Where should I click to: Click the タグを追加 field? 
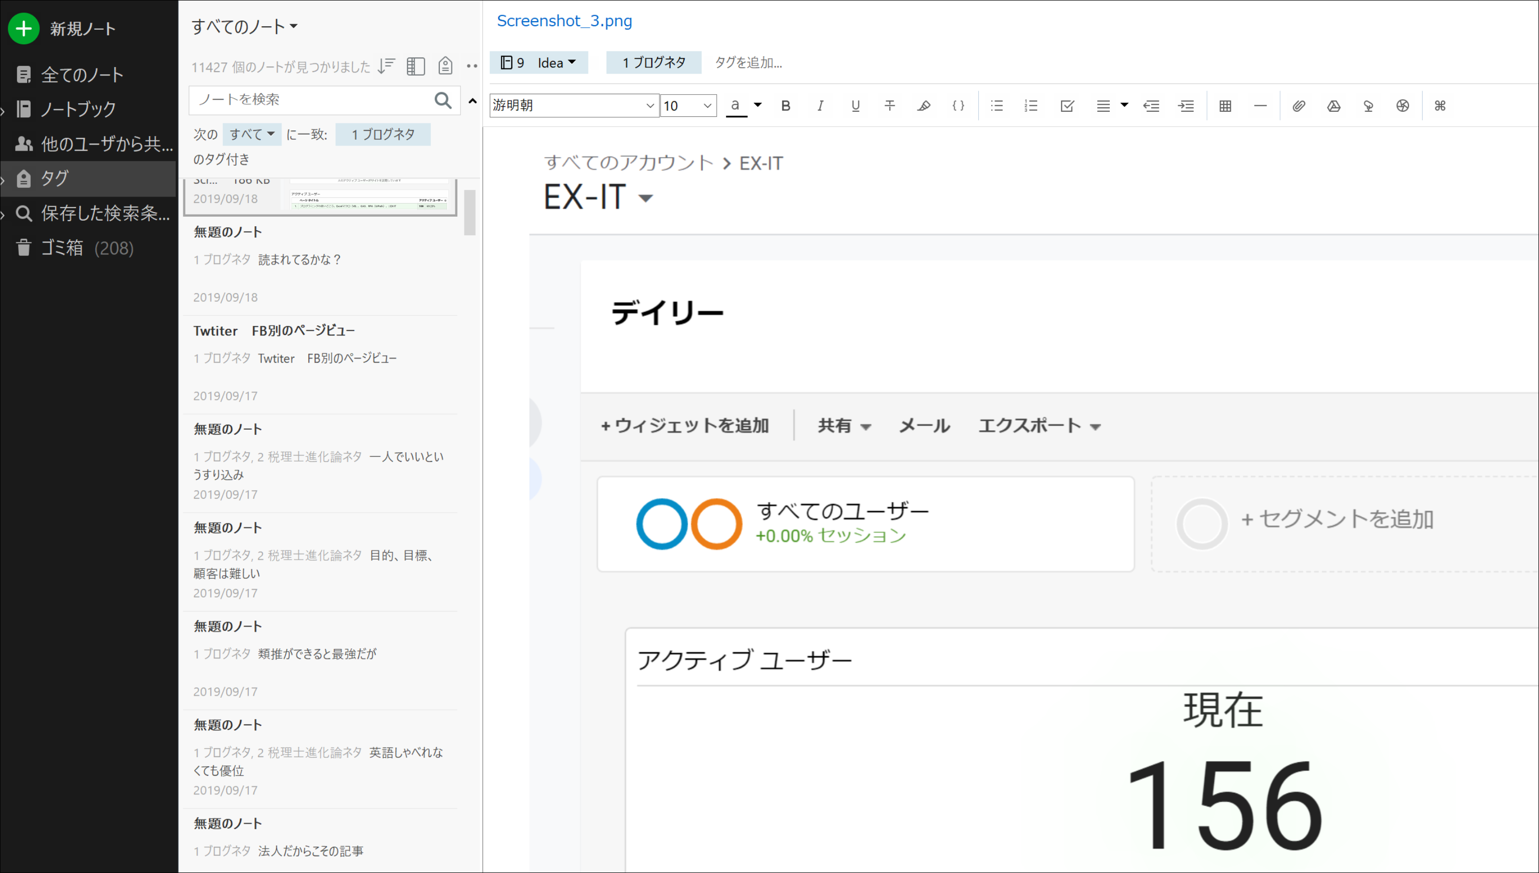[748, 62]
